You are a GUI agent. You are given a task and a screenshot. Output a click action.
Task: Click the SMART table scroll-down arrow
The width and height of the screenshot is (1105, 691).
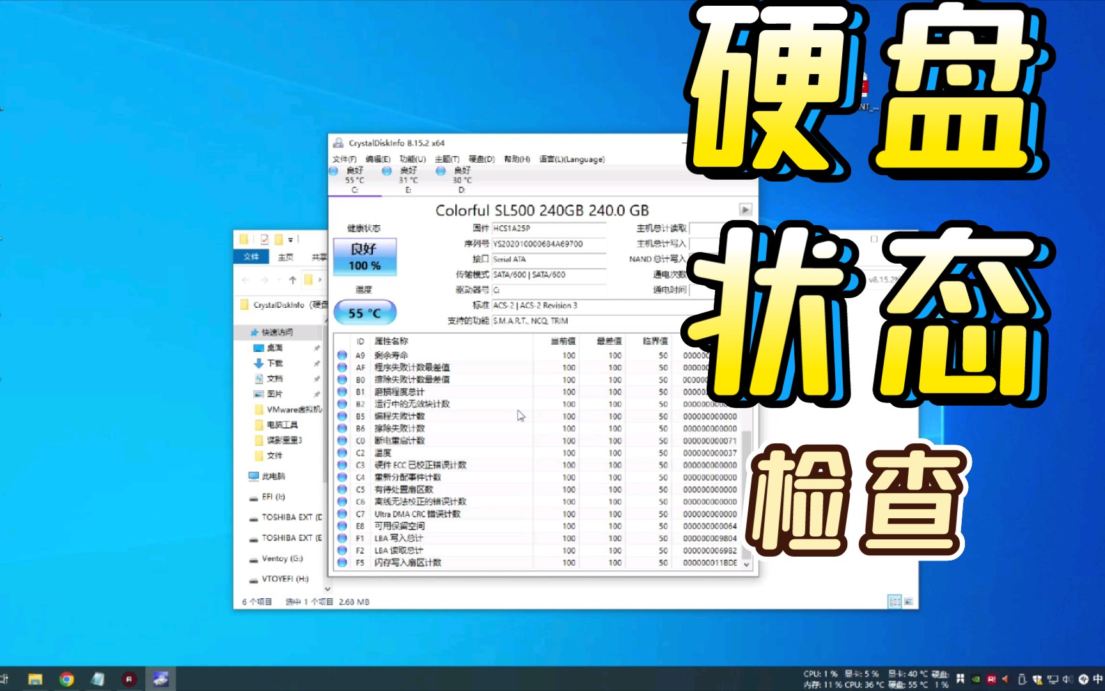pyautogui.click(x=746, y=565)
